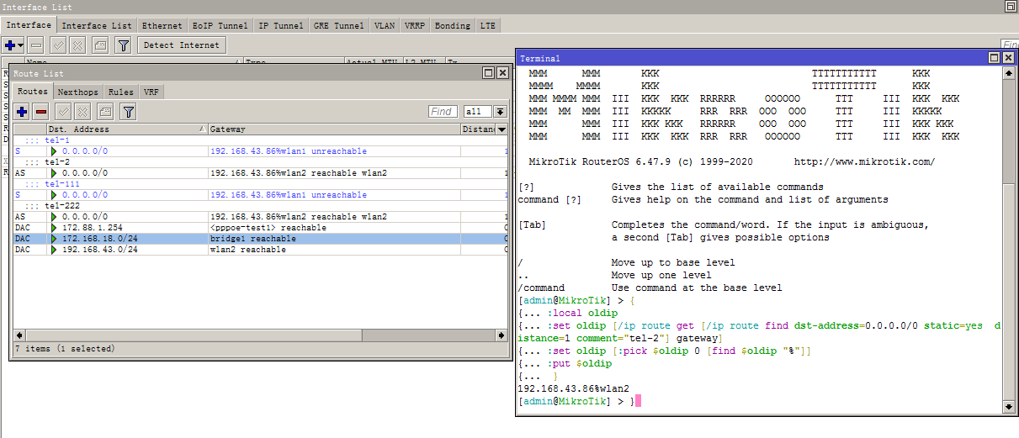The width and height of the screenshot is (1019, 438).
Task: Open the filter funnel in the Route List toolbar
Action: click(128, 111)
